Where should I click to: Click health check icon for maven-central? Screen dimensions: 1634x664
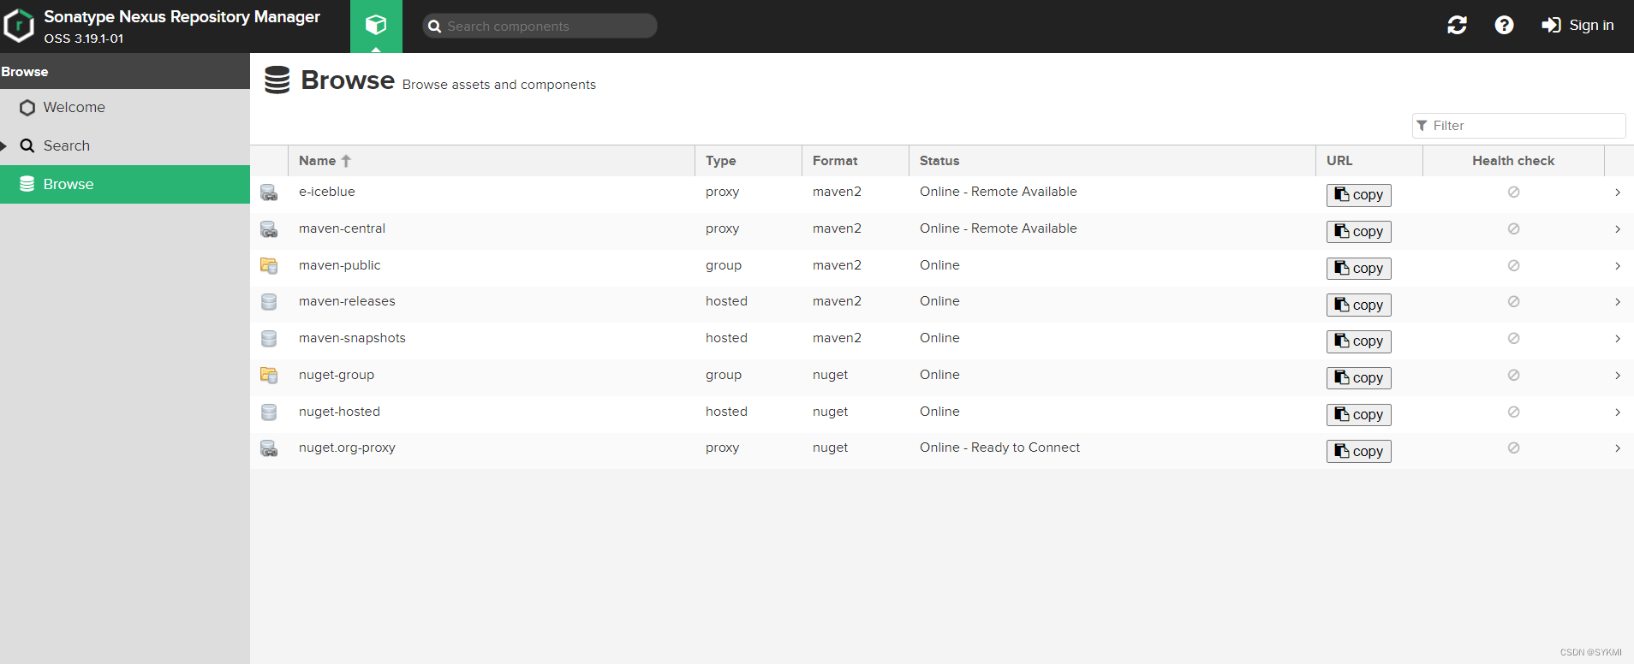1513,228
